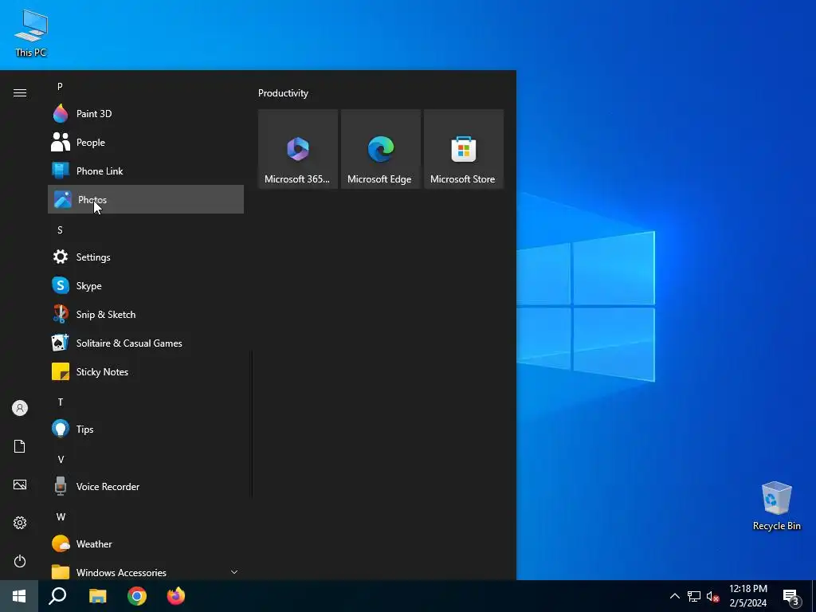Select the This PC desktop icon
816x612 pixels.
(x=31, y=33)
